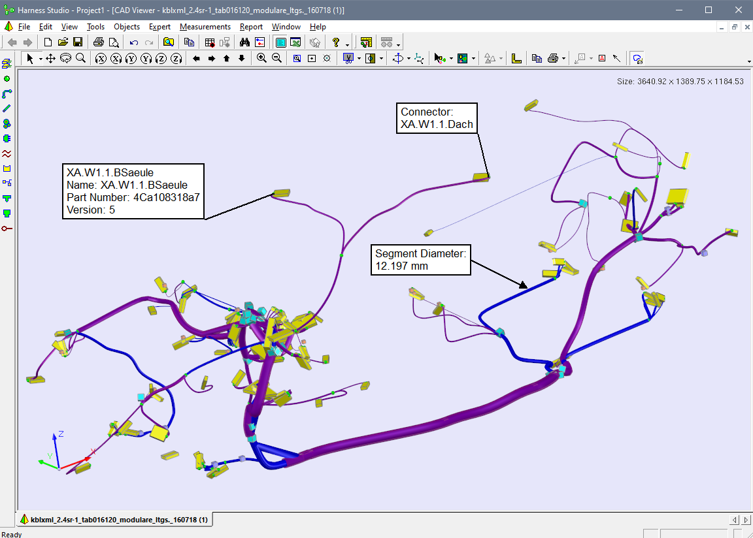
Task: Undo the last action
Action: pos(133,42)
